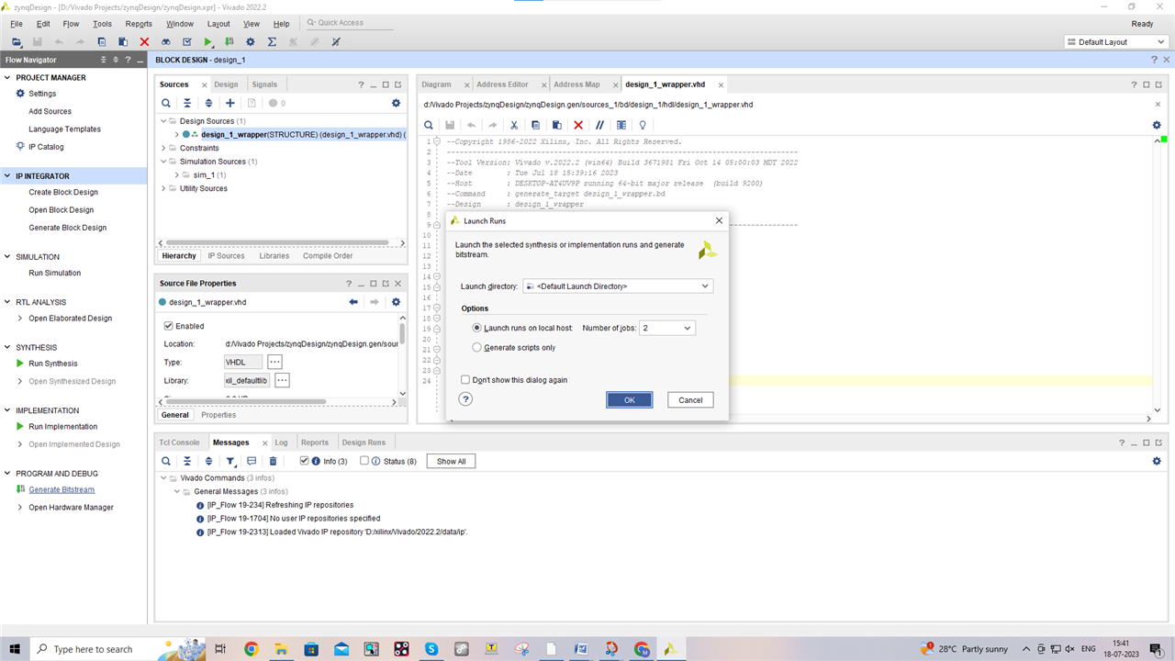The height and width of the screenshot is (661, 1175).
Task: Open the Default Layout dropdown
Action: point(1114,42)
